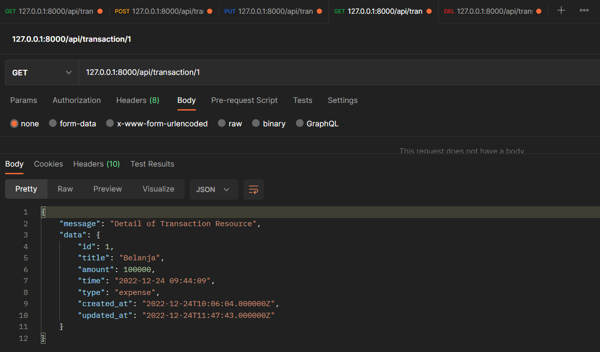
Task: Click line number 1 in response
Action: 26,212
